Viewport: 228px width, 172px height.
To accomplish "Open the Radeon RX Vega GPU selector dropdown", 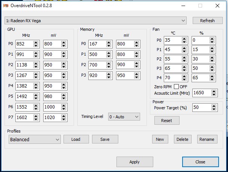I will tap(95, 21).
